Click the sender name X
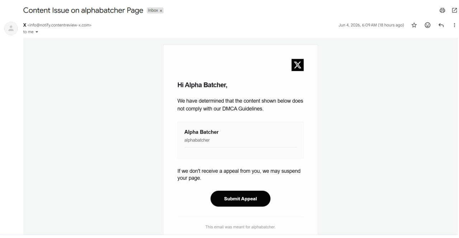Viewport: 459px width, 238px height. coord(25,25)
